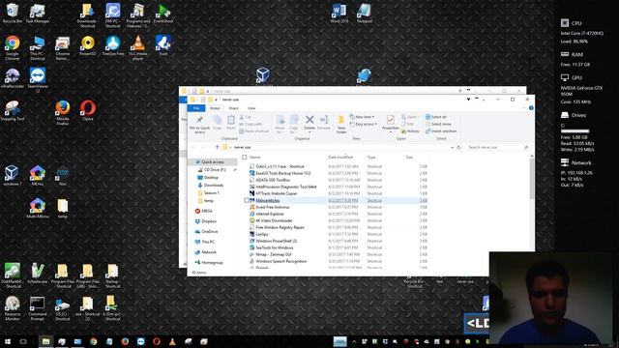Click Select none in the ribbon
The height and width of the screenshot is (348, 619).
point(438,124)
